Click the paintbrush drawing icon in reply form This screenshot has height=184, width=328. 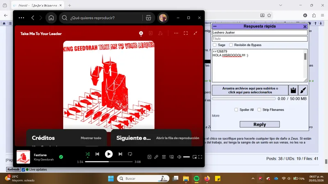tap(303, 90)
